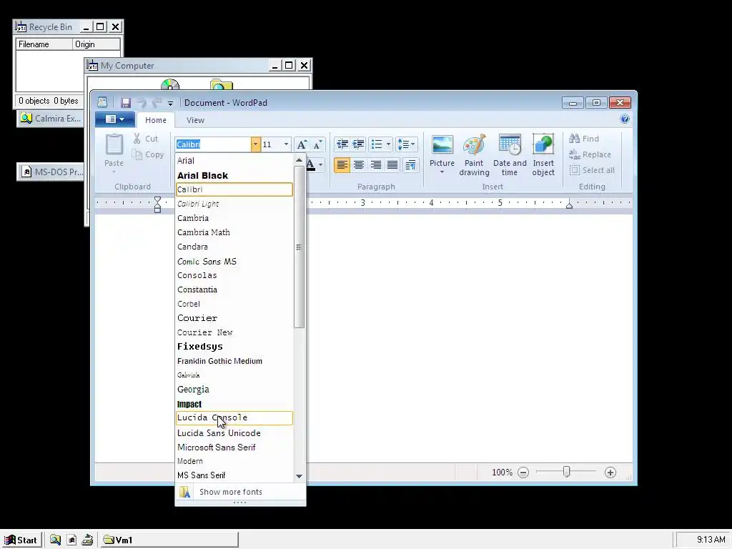The width and height of the screenshot is (732, 549).
Task: Choose Arial Black from the font list
Action: point(234,176)
